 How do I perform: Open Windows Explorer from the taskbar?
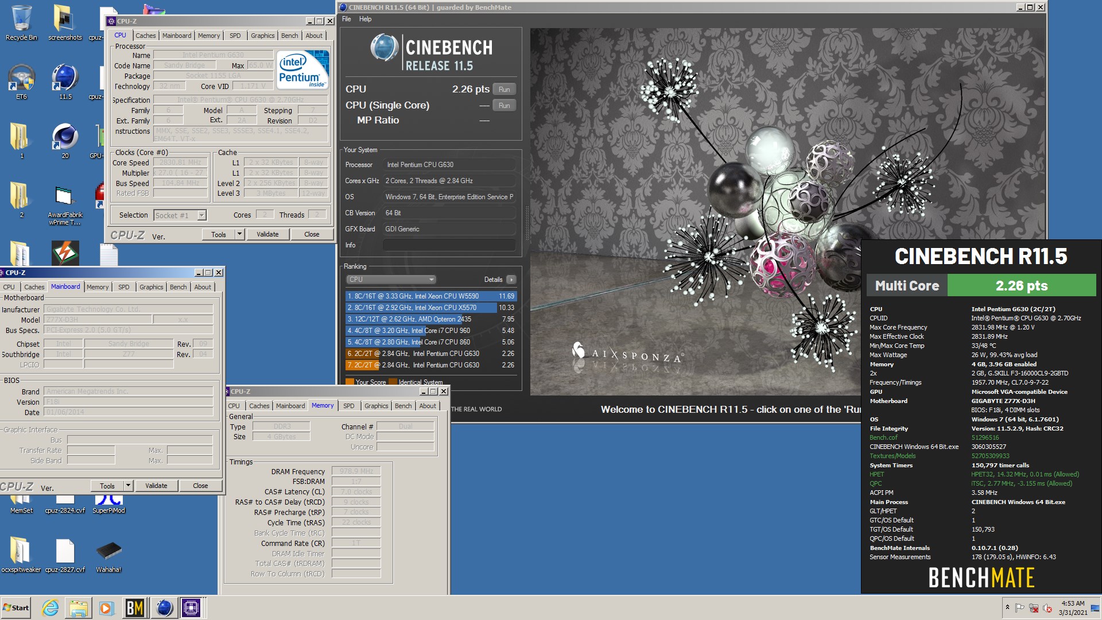79,608
